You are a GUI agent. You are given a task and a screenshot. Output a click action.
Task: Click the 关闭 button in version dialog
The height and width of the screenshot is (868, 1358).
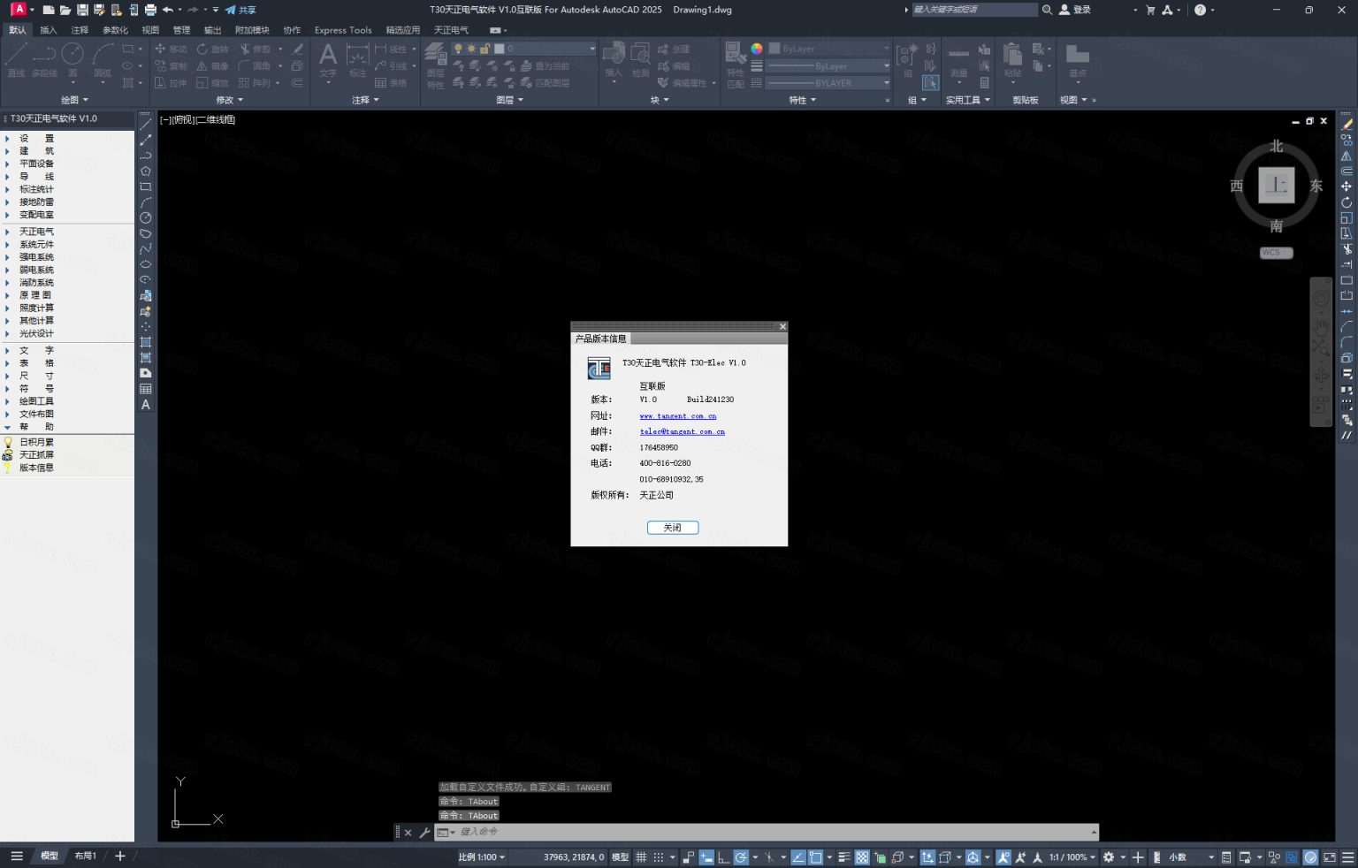click(673, 528)
